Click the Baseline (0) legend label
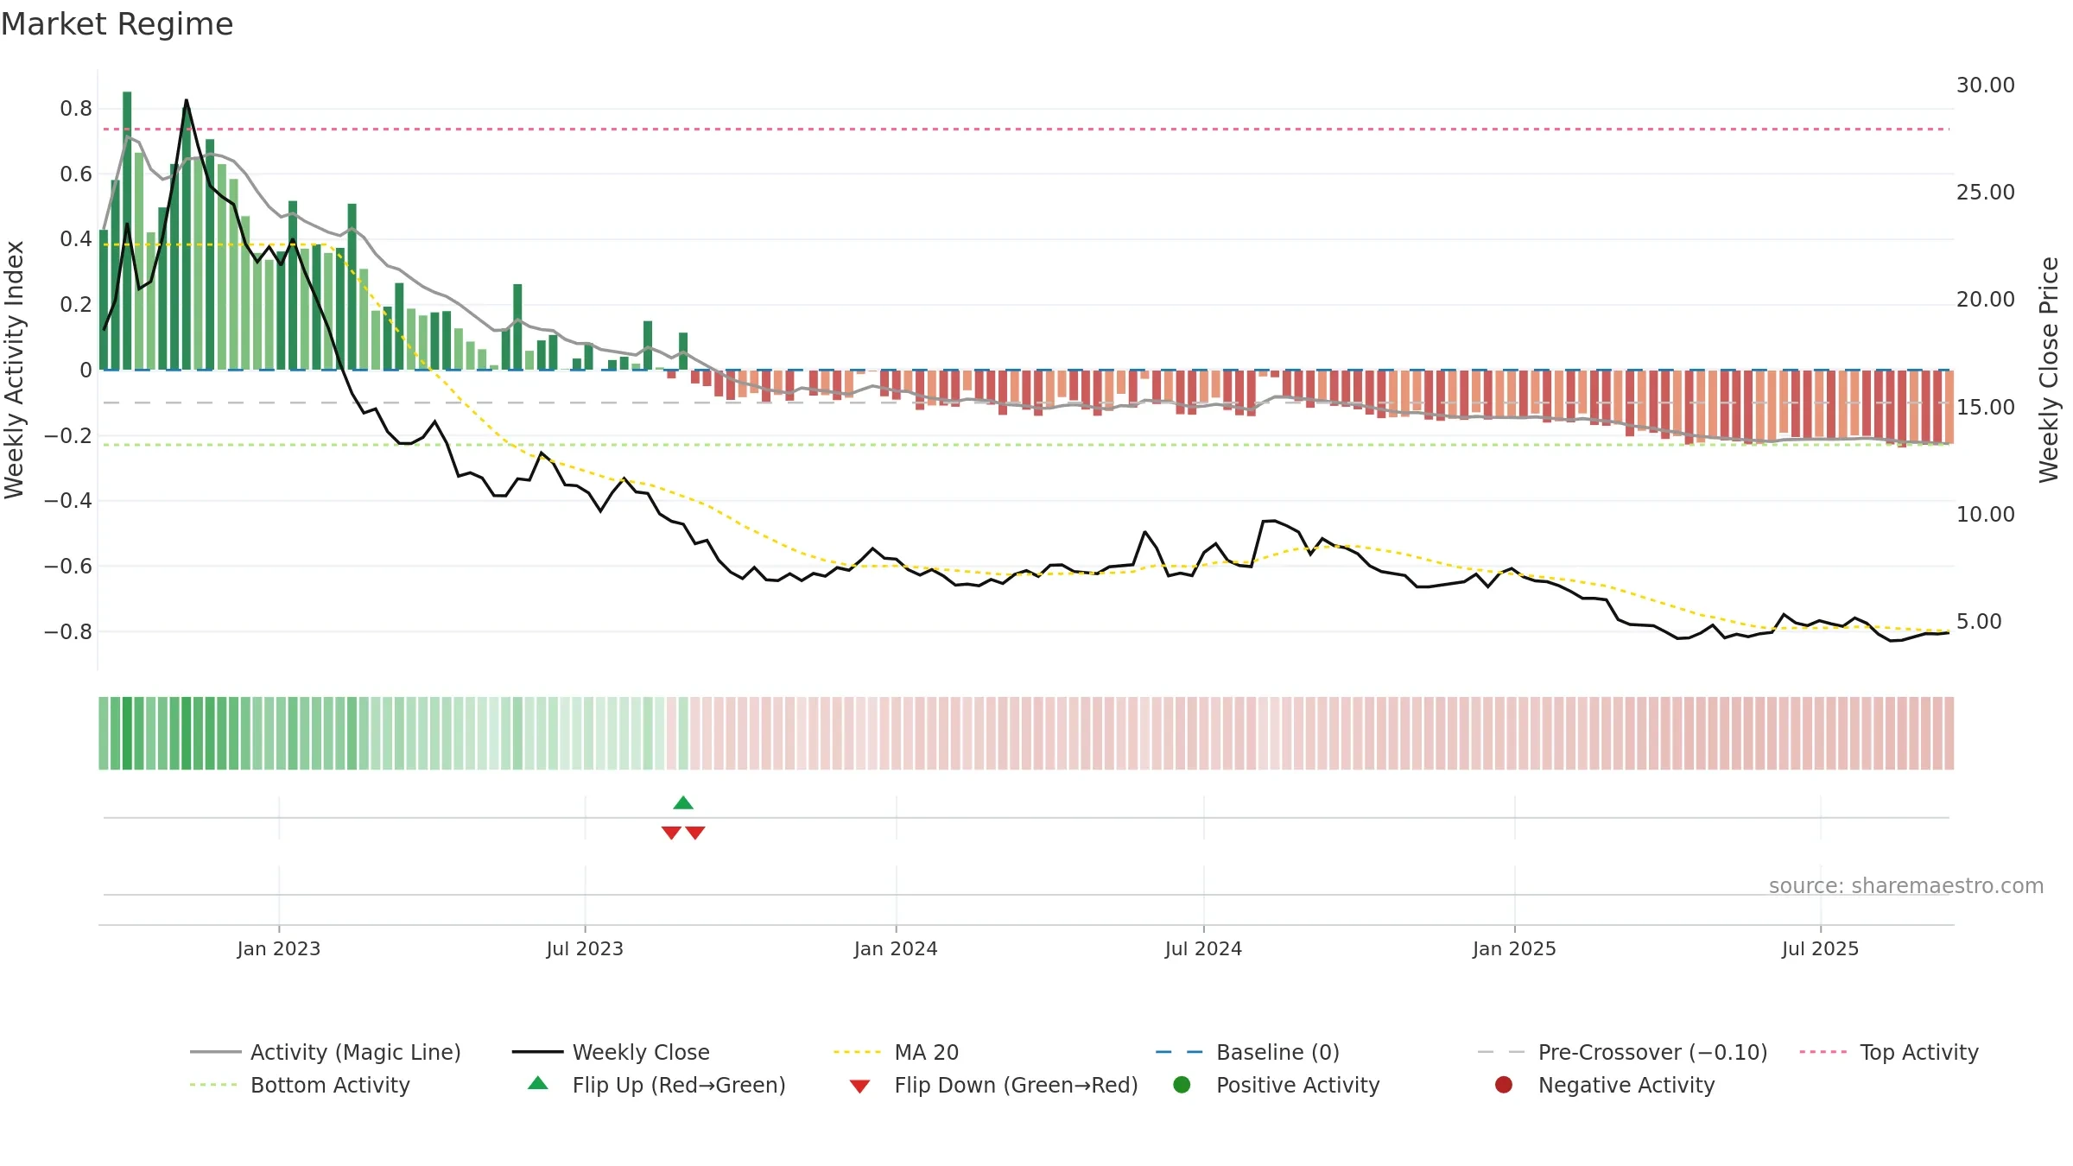 [1277, 1052]
